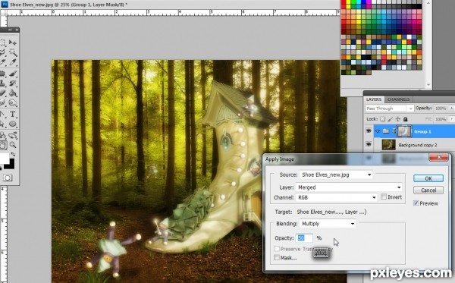Select the 'Background copy 2' layer name
Image resolution: width=455 pixels, height=283 pixels.
click(x=417, y=145)
